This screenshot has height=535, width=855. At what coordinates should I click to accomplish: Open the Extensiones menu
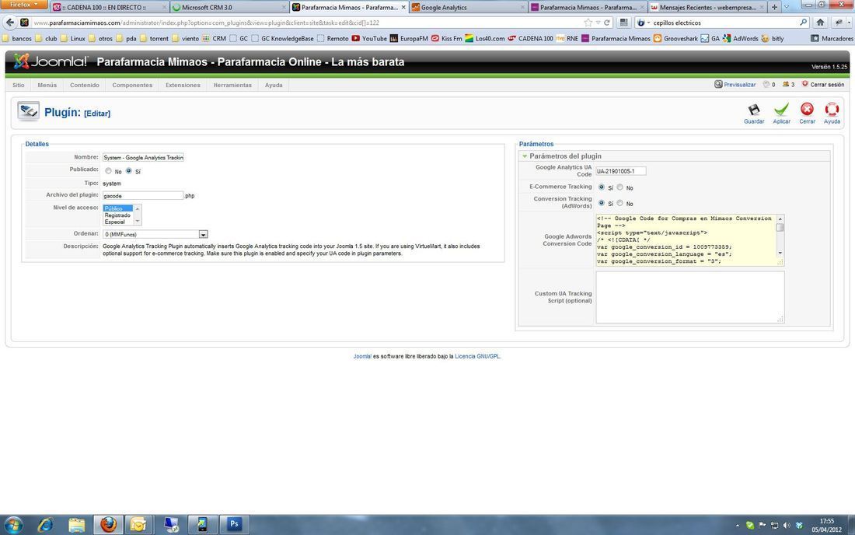183,85
